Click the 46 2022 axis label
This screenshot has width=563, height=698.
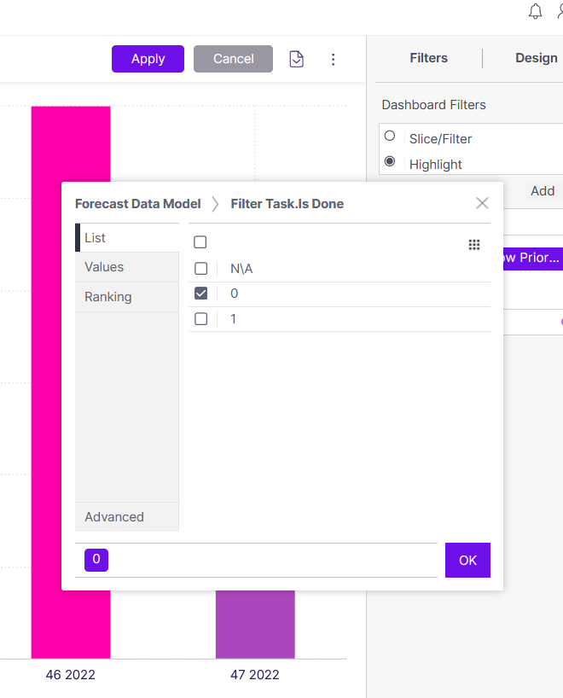coord(70,674)
